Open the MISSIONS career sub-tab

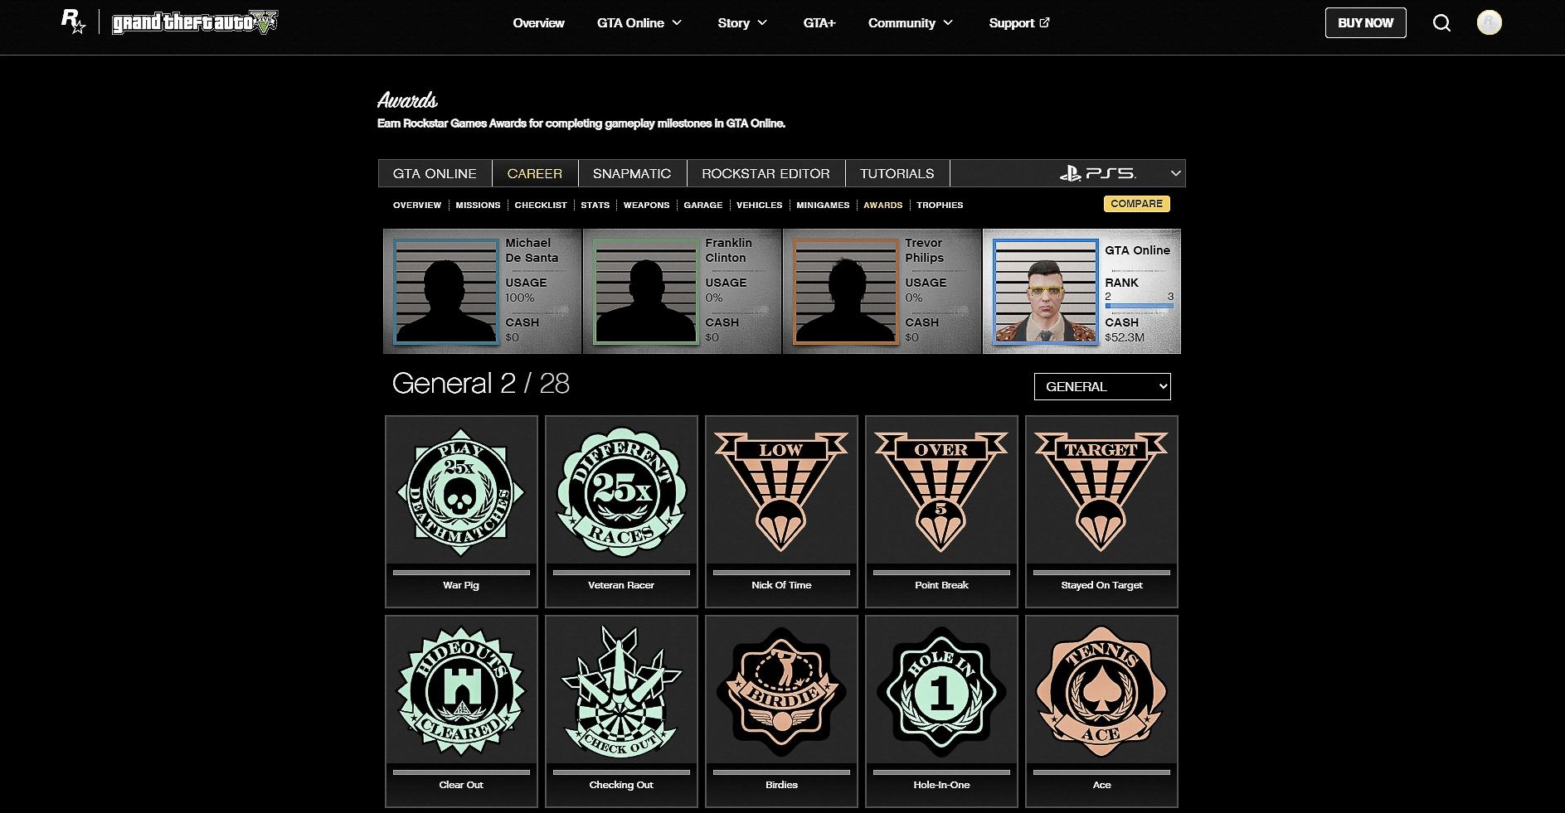pos(478,205)
